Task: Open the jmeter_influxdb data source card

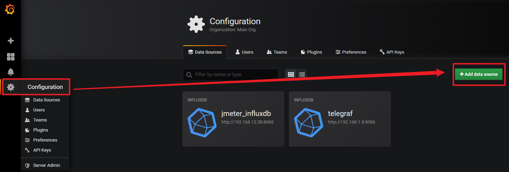Action: point(233,119)
